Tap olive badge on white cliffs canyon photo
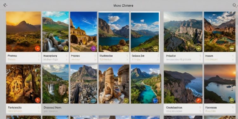Viewport: 238px width, 119px height. (199, 49)
